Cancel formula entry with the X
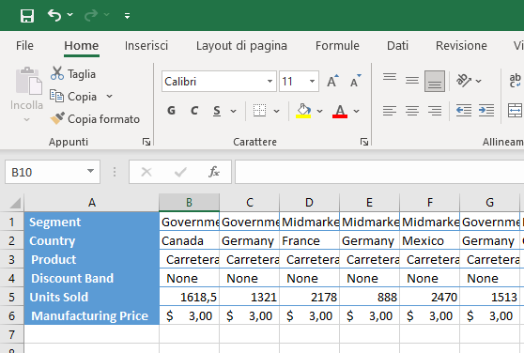 146,172
